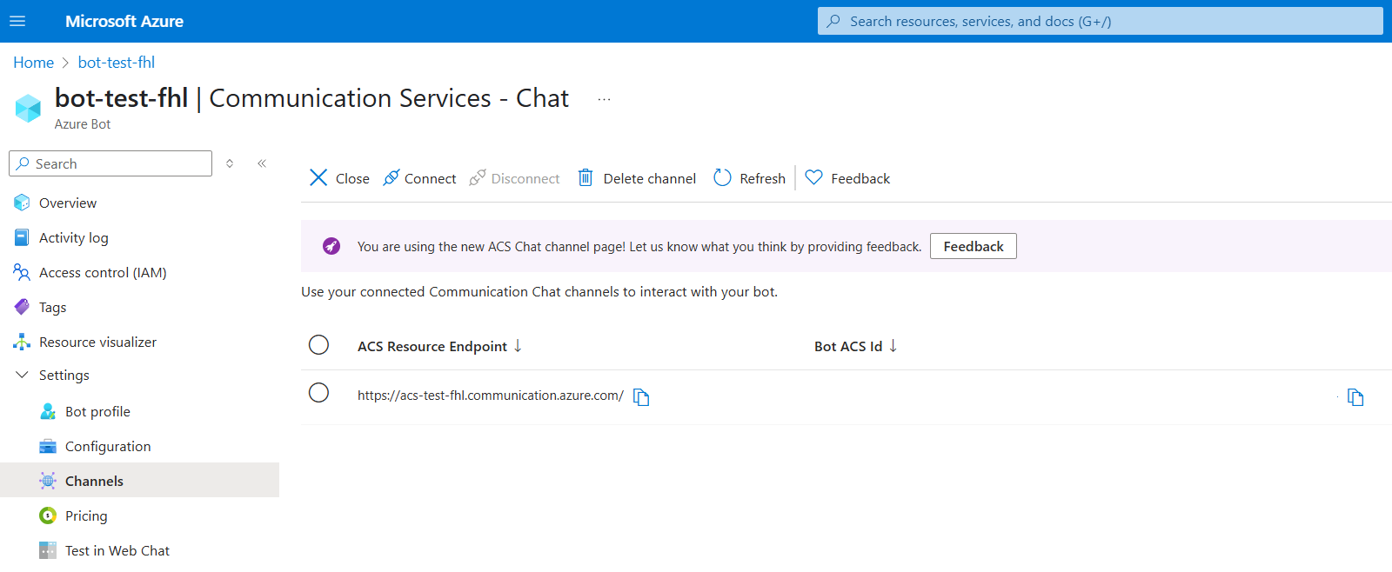This screenshot has height=572, width=1392.
Task: Click the Configuration icon
Action: click(48, 446)
